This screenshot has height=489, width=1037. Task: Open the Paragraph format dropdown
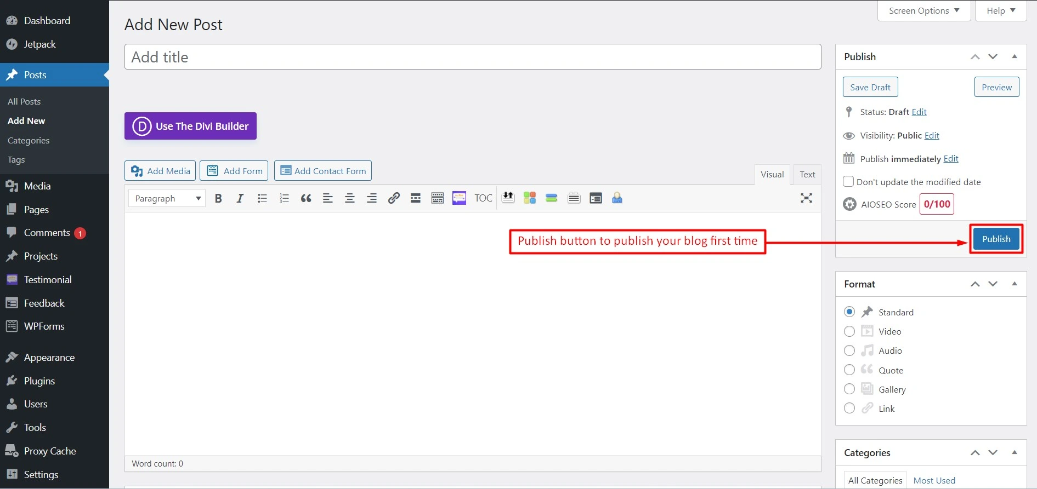pyautogui.click(x=167, y=198)
